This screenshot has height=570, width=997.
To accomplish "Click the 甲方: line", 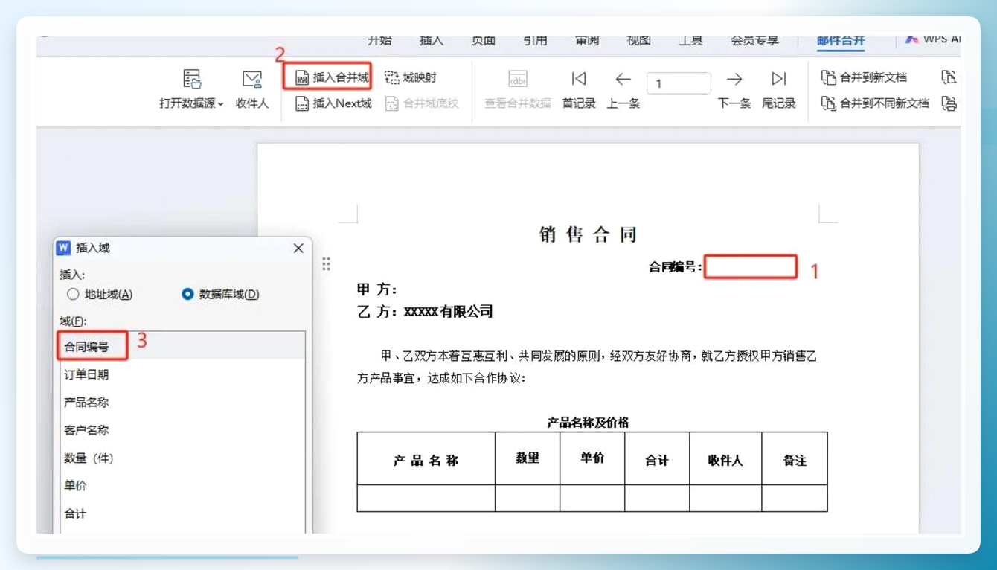I will click(377, 289).
